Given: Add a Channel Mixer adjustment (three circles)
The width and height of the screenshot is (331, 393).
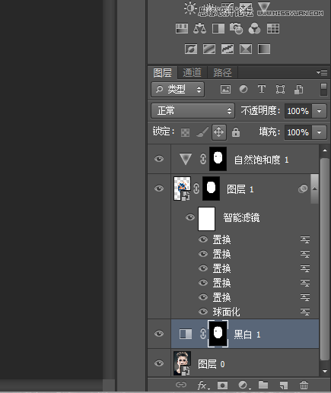Looking at the screenshot, I should [x=254, y=29].
